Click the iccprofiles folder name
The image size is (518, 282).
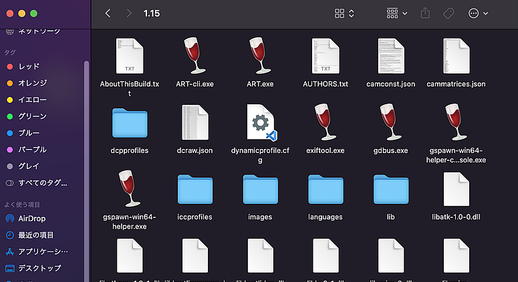195,217
